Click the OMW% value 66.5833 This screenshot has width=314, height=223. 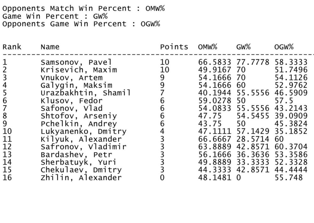214,62
